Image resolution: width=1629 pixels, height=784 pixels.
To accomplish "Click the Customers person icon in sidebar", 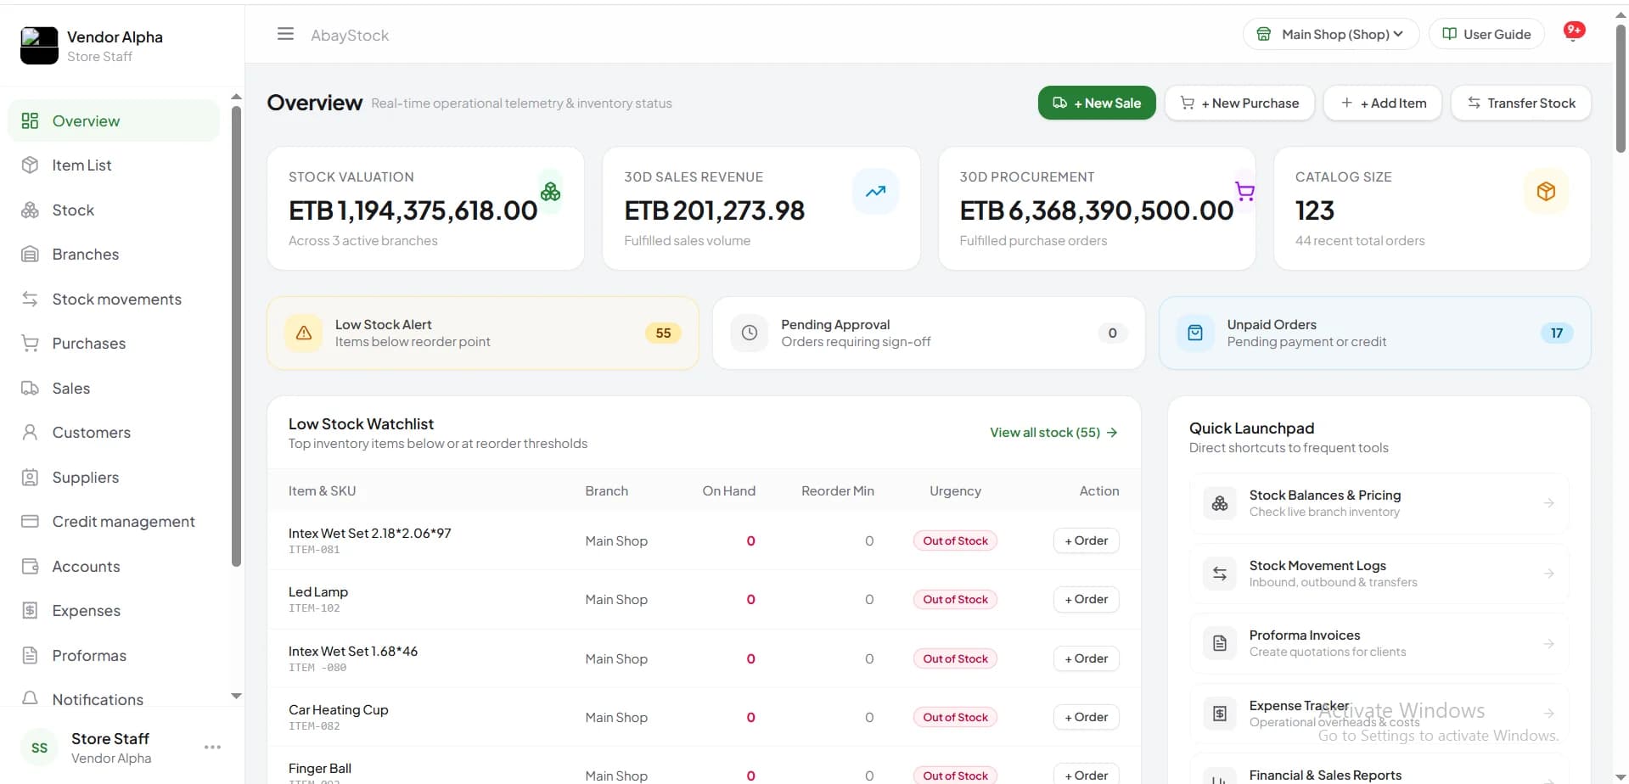I will click(30, 432).
